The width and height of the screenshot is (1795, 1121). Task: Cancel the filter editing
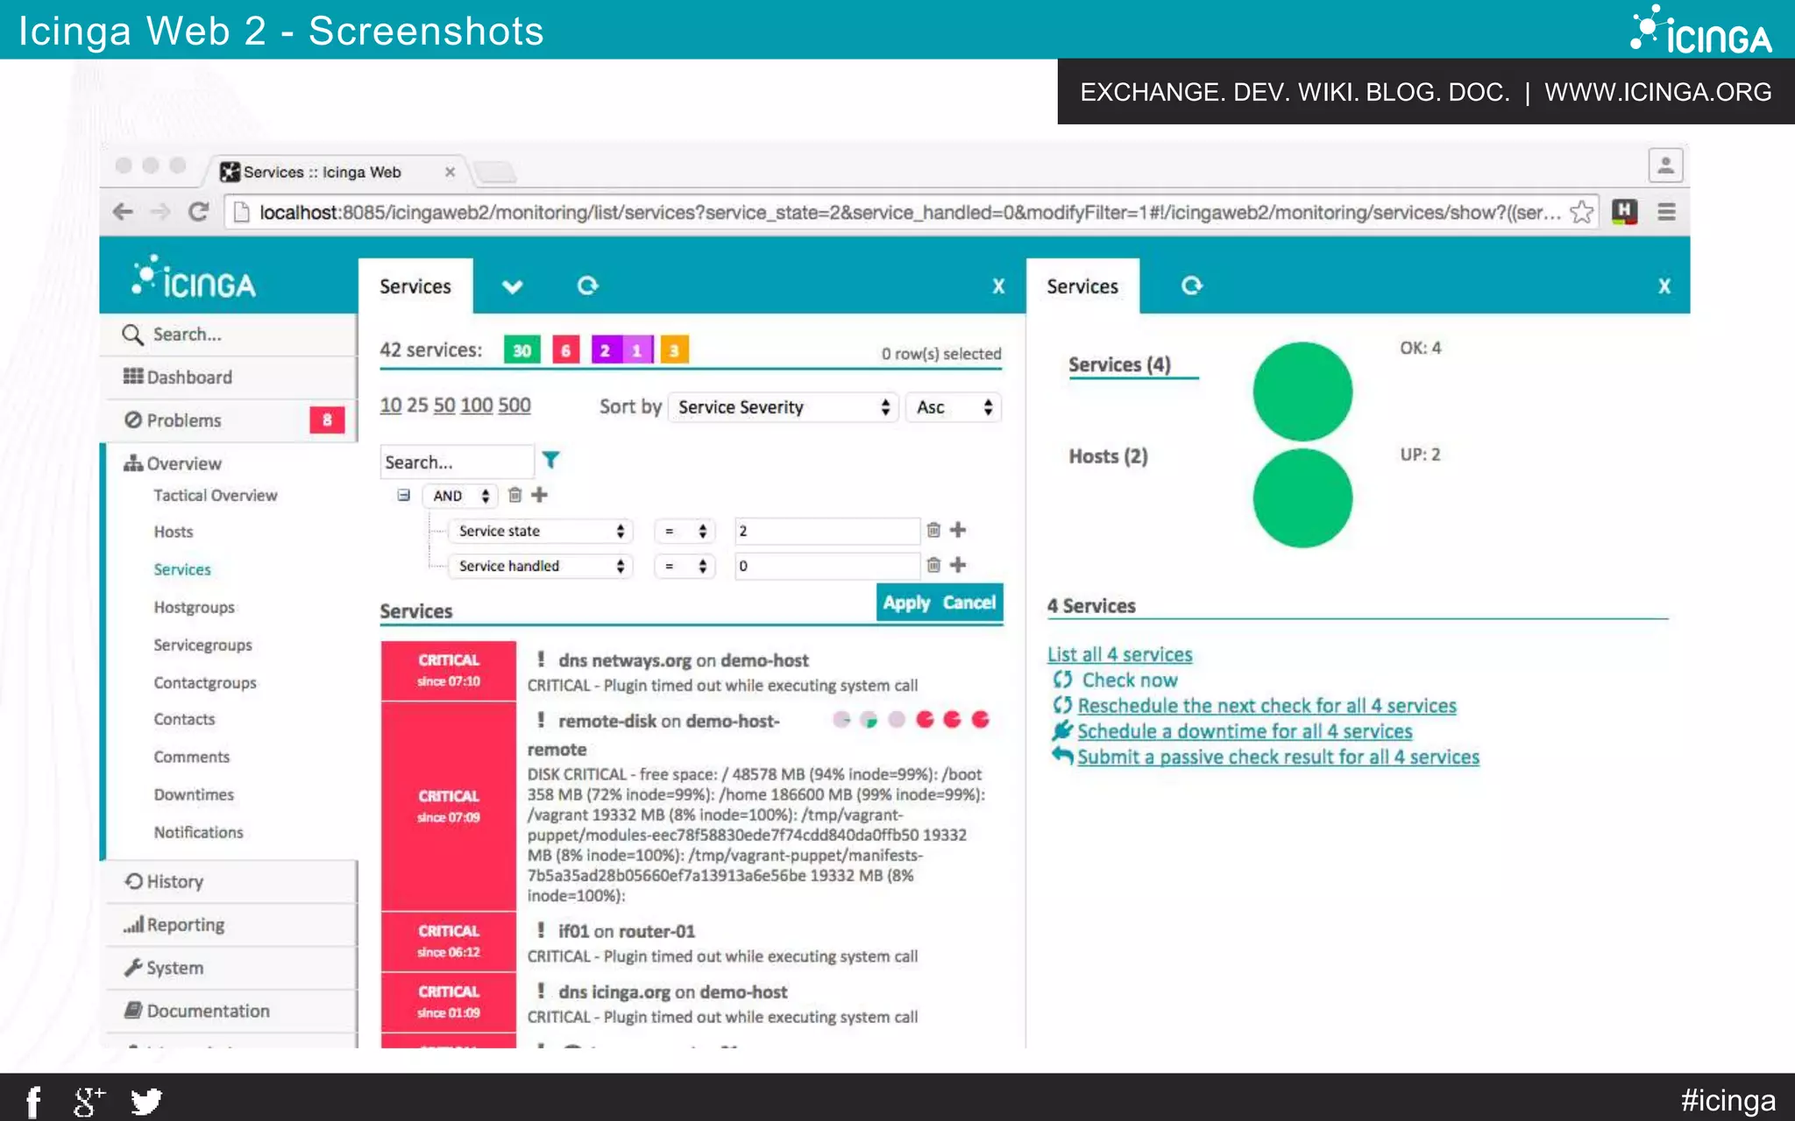pos(968,603)
